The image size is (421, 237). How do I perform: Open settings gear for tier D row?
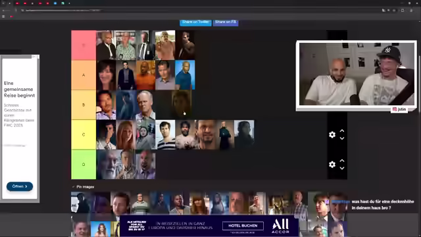point(332,165)
